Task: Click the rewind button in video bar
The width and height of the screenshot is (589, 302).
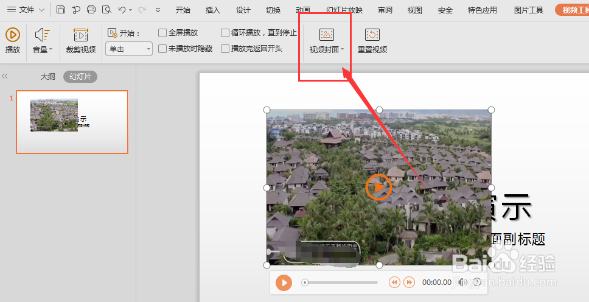Action: pyautogui.click(x=394, y=282)
